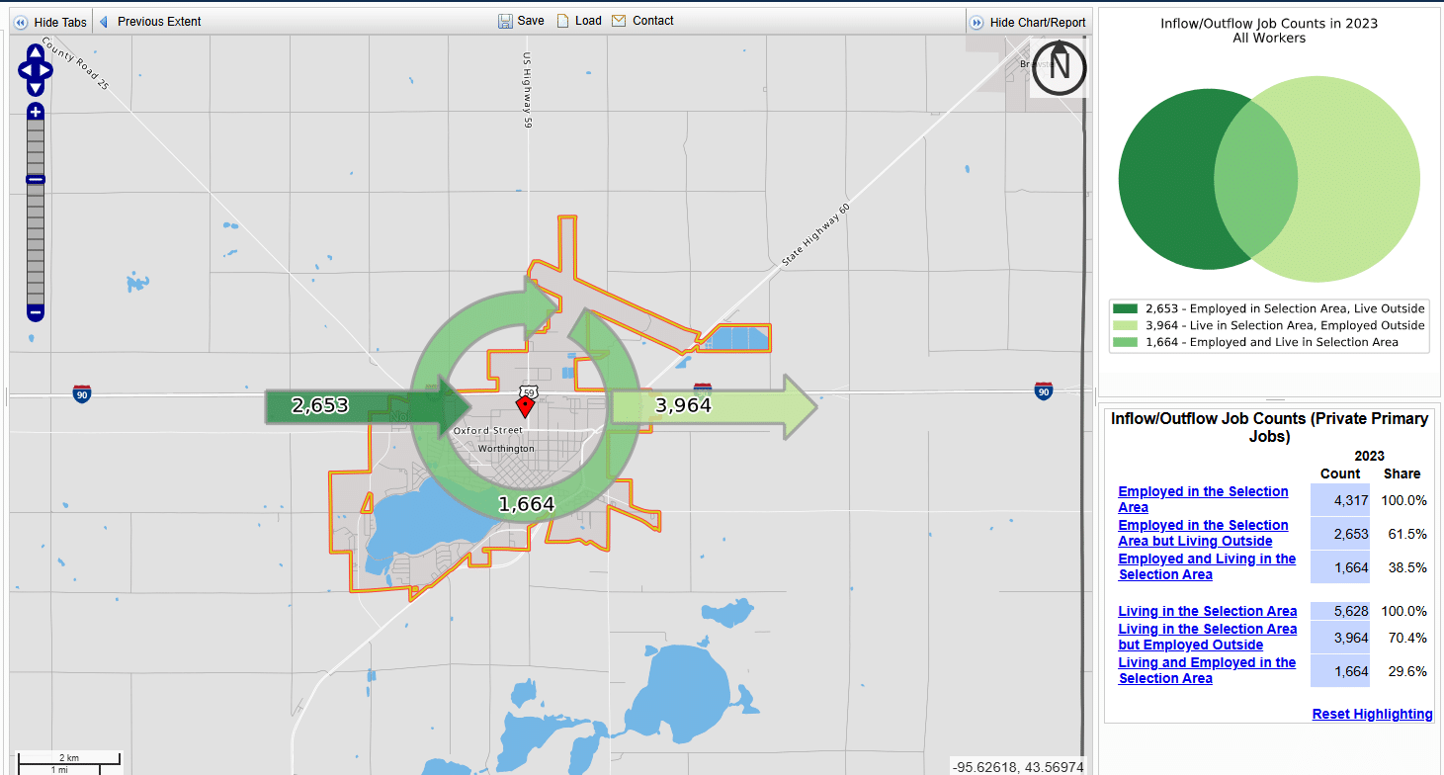This screenshot has width=1444, height=775.
Task: Click the Venn diagram overlap region
Action: [1256, 180]
